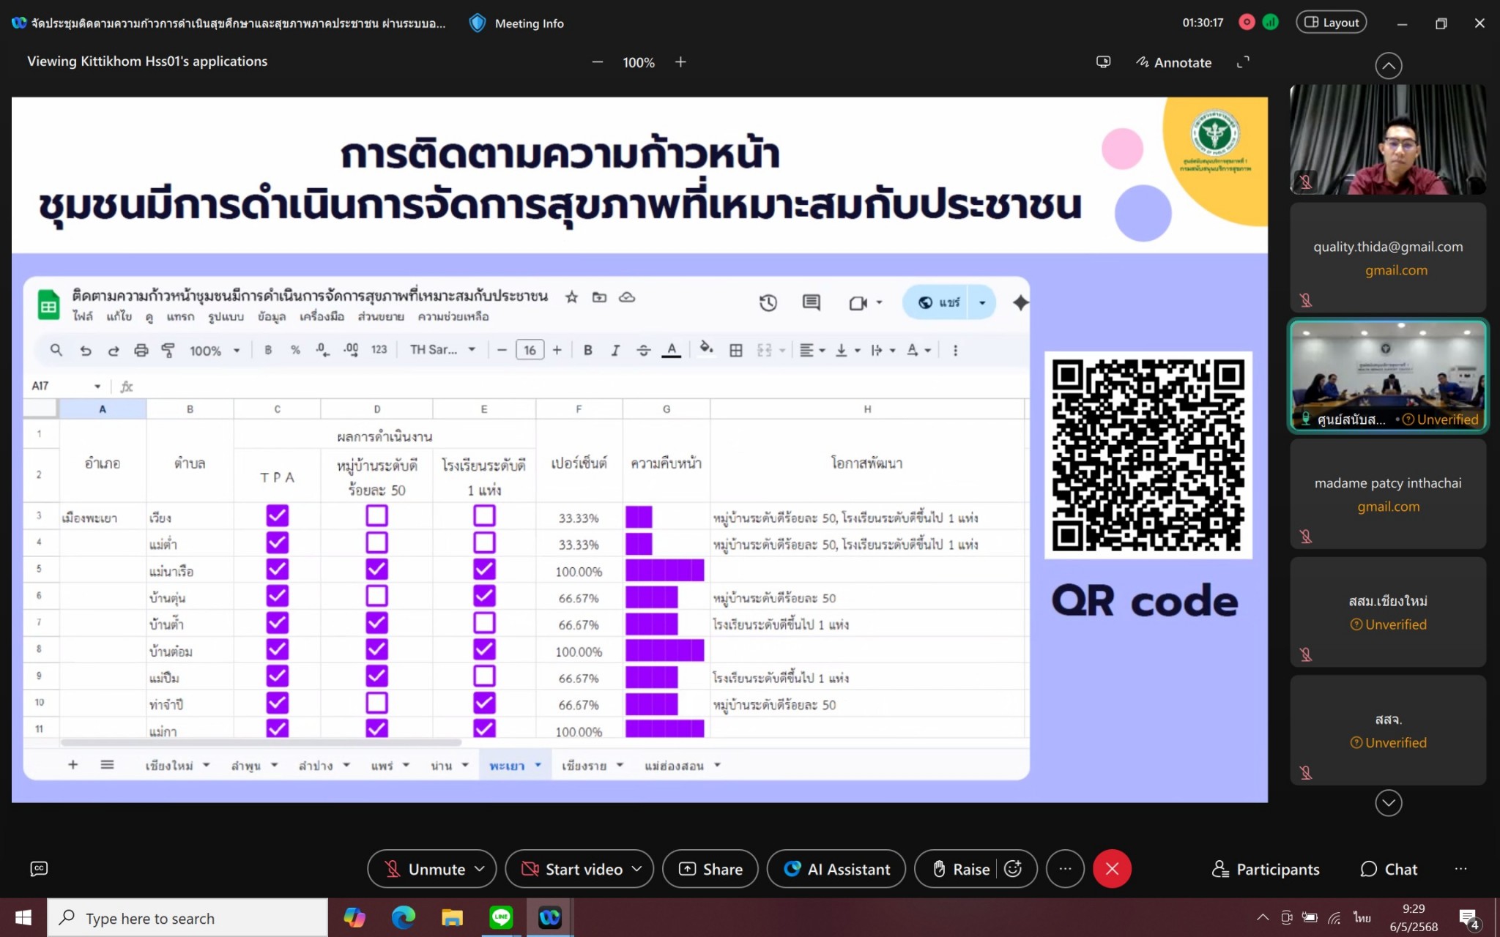Expand audio options next to Unmute
1500x937 pixels.
(480, 869)
